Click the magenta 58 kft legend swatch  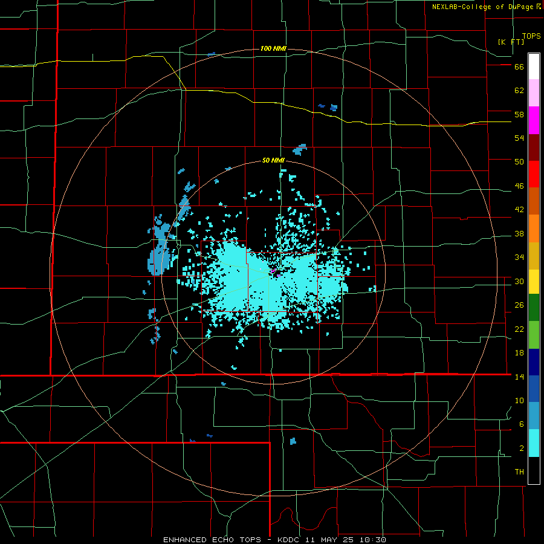tap(534, 120)
